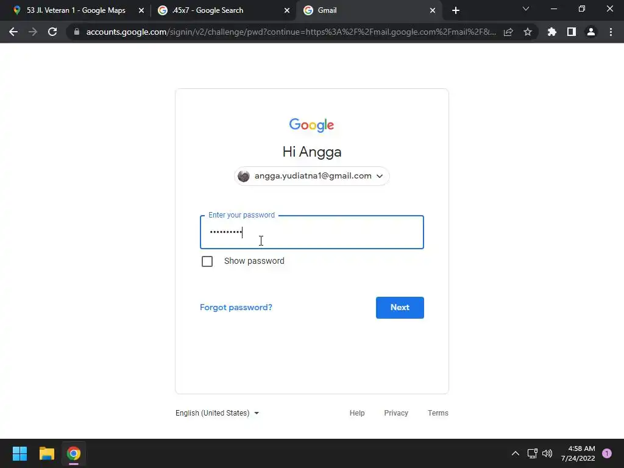Switch to the Google Maps tab

coord(76,10)
